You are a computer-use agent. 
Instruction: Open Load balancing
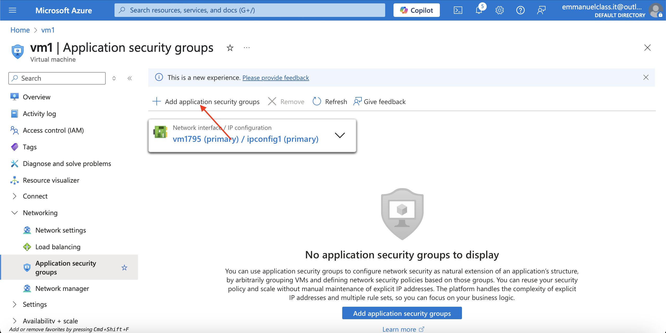[x=58, y=247]
